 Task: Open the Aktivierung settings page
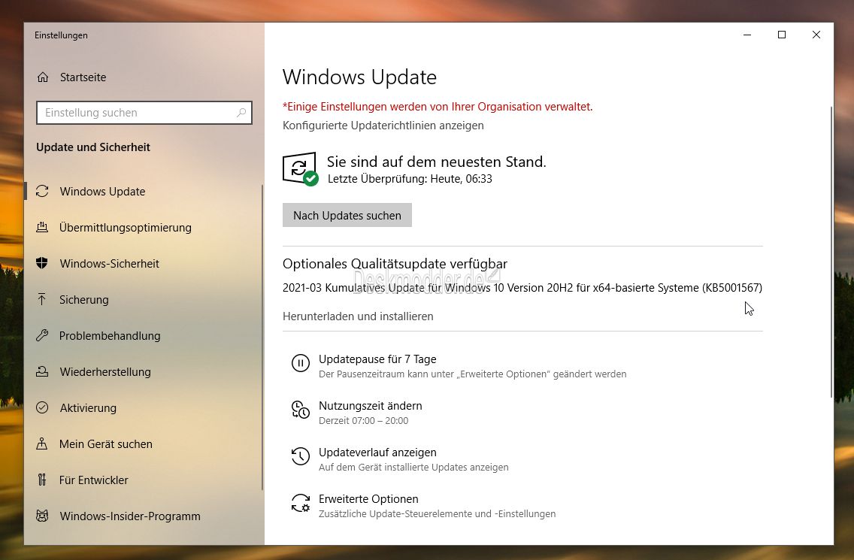[x=144, y=407]
